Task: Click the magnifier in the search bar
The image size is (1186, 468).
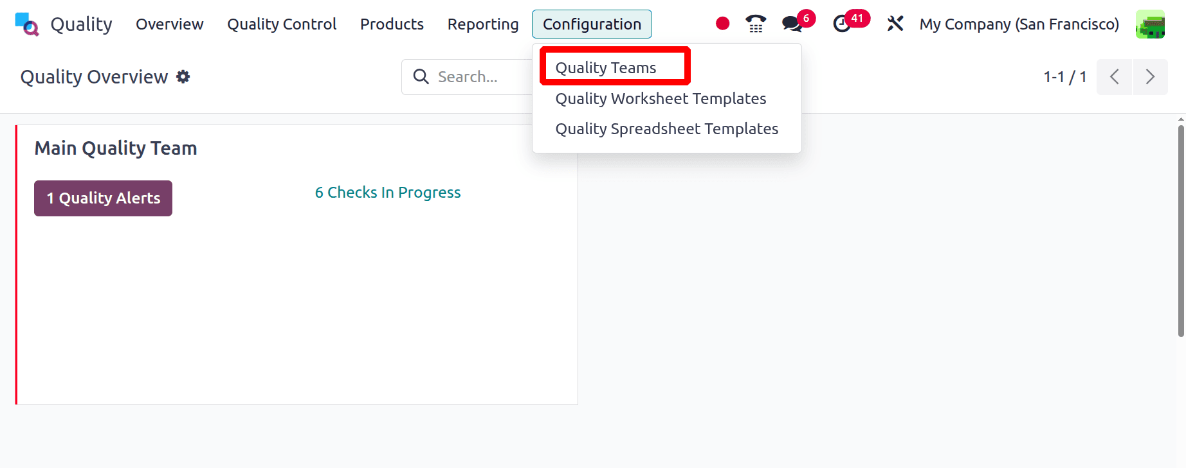Action: tap(421, 76)
